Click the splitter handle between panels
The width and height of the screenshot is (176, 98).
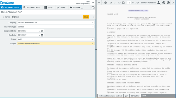96,50
